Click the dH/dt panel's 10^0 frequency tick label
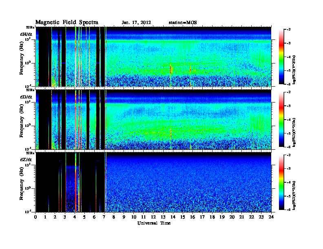 click(x=27, y=63)
